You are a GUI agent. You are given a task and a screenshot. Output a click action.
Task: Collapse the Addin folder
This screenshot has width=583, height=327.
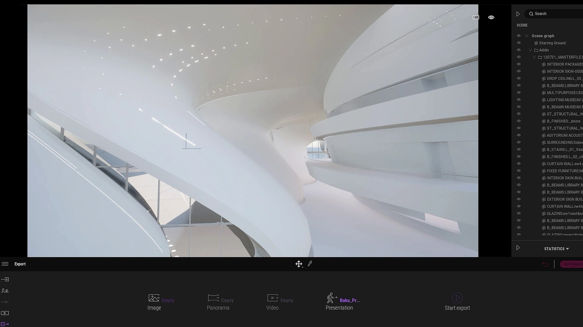(530, 50)
